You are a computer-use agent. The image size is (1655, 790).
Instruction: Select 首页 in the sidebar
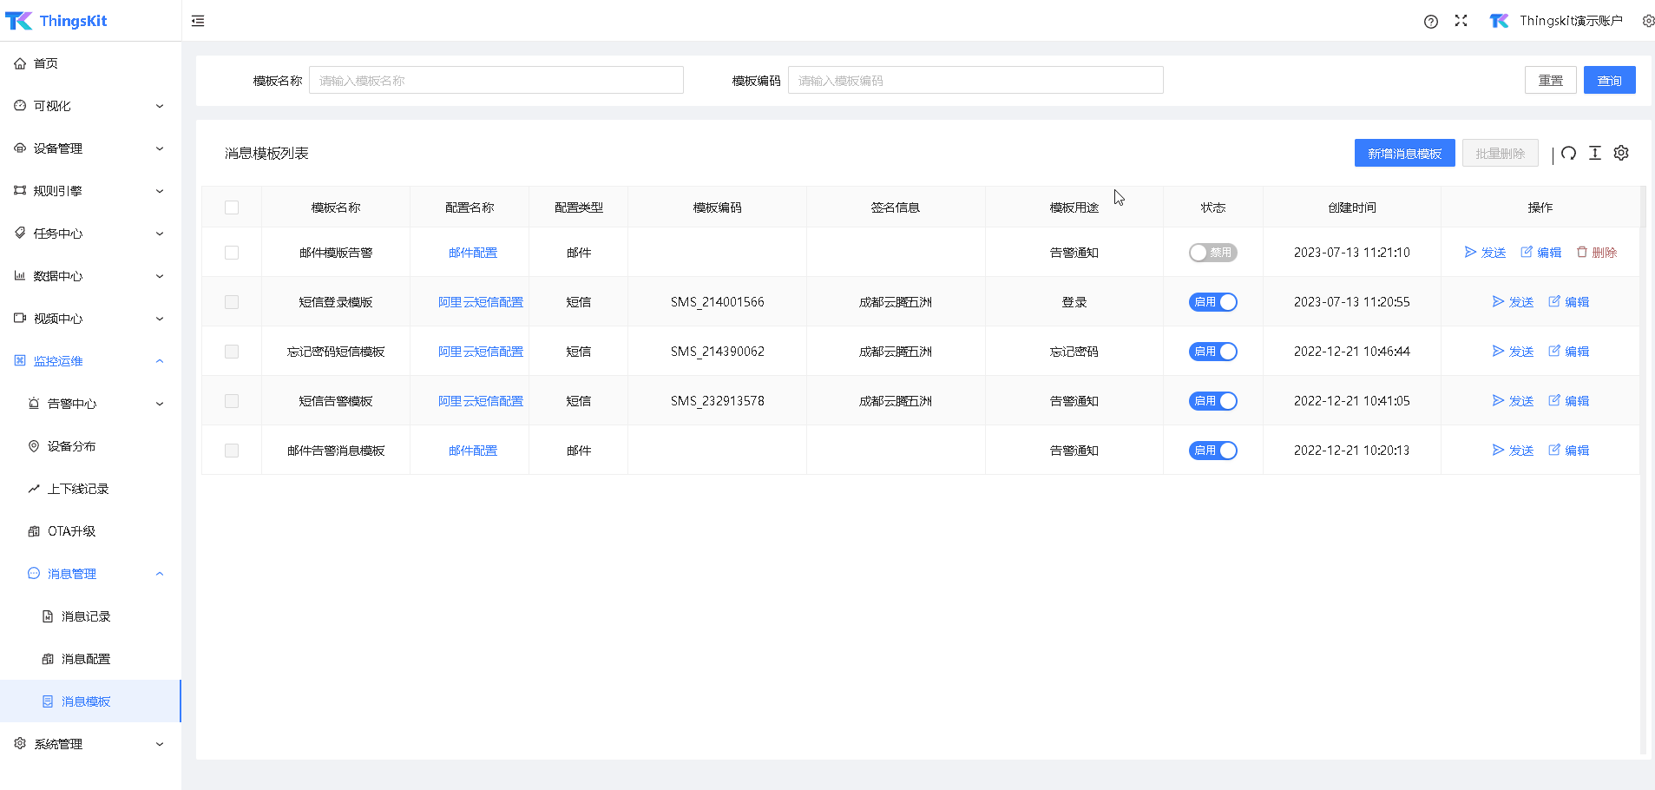point(47,63)
